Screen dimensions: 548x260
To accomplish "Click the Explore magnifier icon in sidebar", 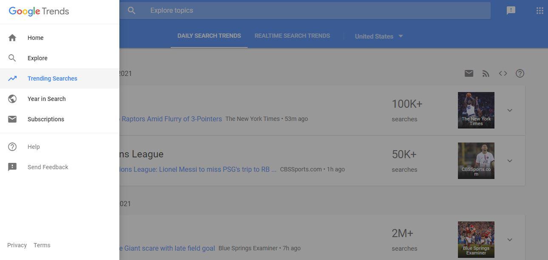I will pos(12,58).
